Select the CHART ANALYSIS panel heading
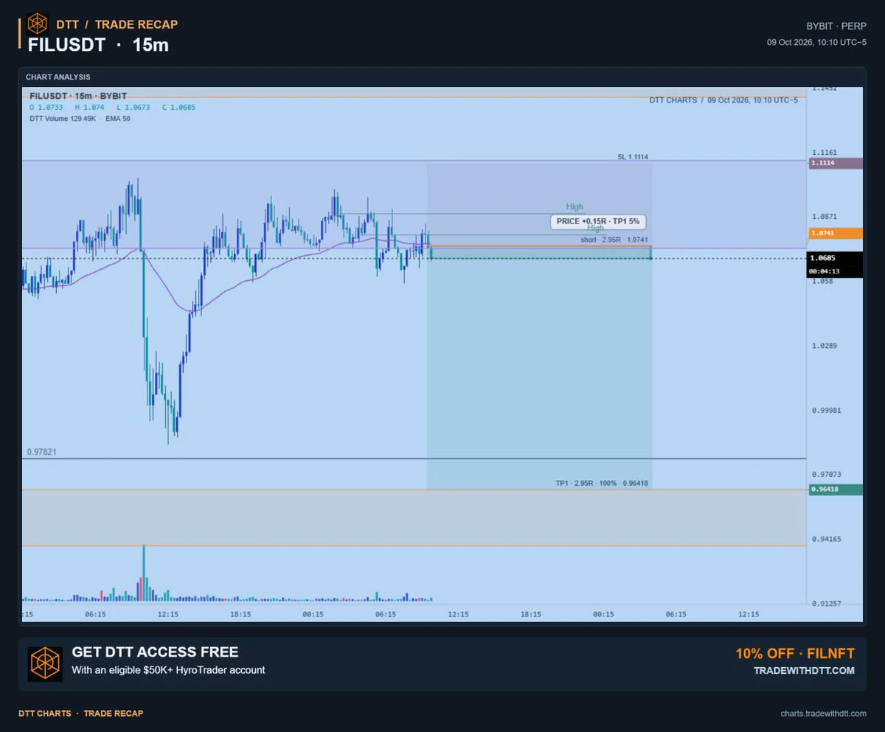The image size is (885, 732). tap(58, 77)
